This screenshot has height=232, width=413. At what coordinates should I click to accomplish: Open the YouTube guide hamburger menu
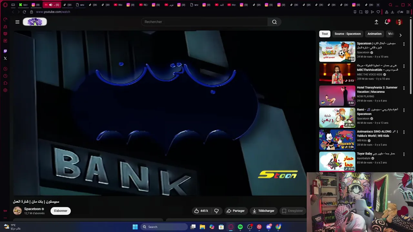tap(17, 22)
